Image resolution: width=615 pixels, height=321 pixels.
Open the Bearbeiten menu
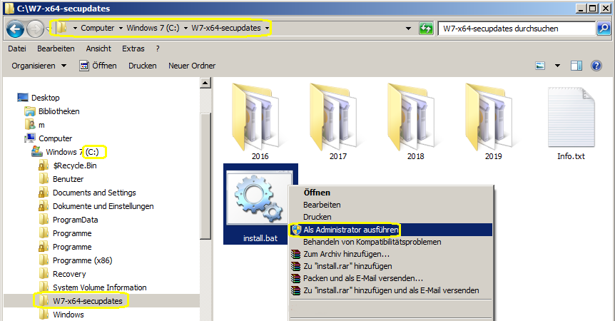56,49
